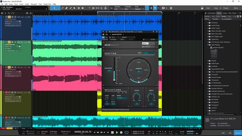The height and width of the screenshot is (136, 242).
Task: Select the Bend tool
Action: point(79,8)
